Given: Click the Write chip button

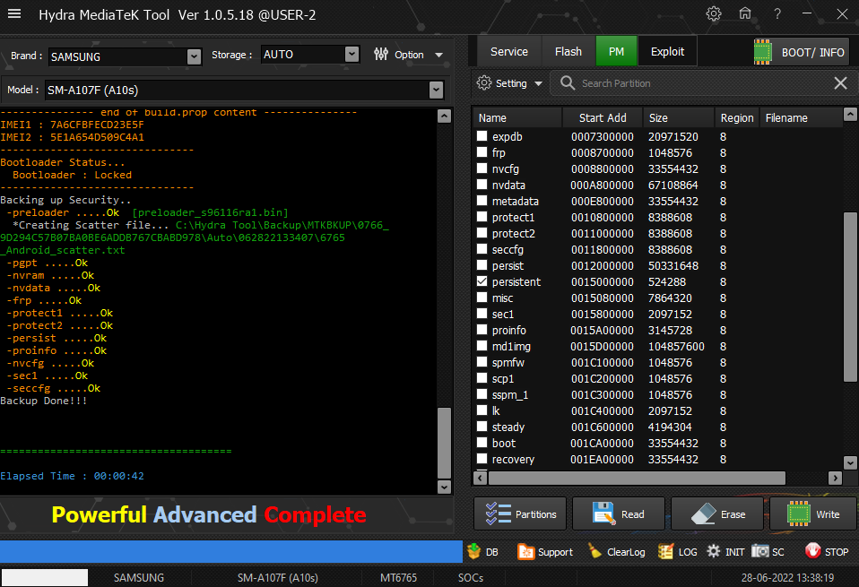Looking at the screenshot, I should tap(813, 514).
